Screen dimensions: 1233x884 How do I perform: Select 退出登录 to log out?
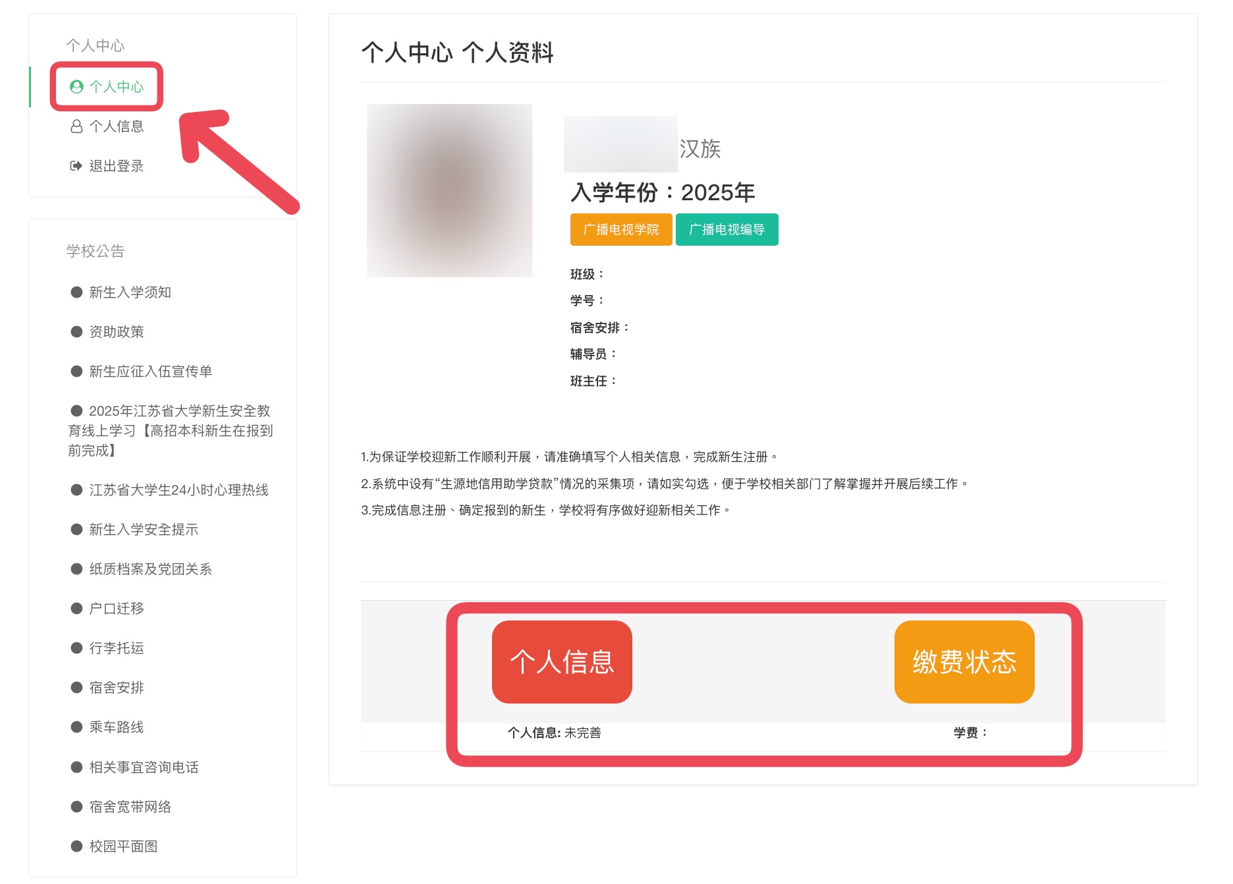tap(116, 166)
